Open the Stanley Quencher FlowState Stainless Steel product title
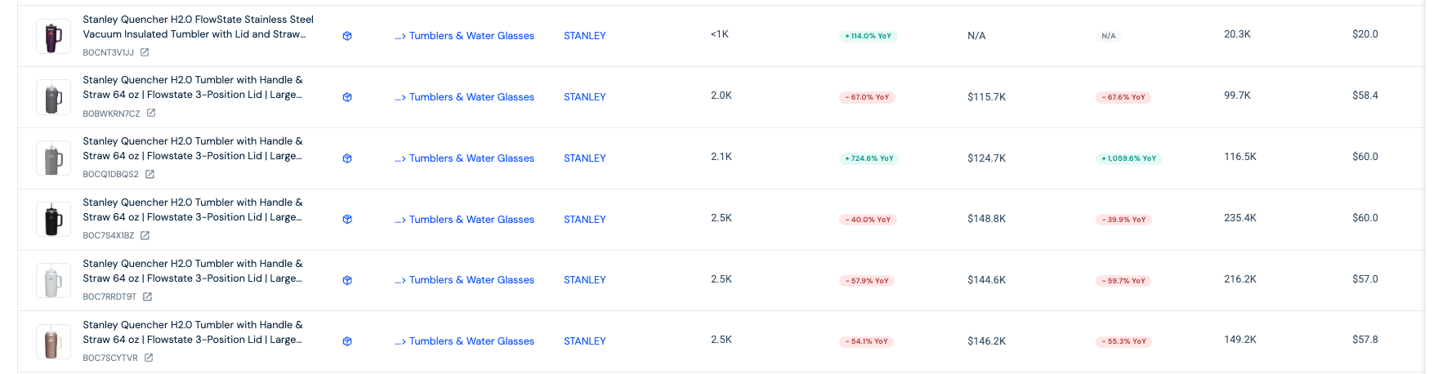The height and width of the screenshot is (374, 1447). [198, 27]
